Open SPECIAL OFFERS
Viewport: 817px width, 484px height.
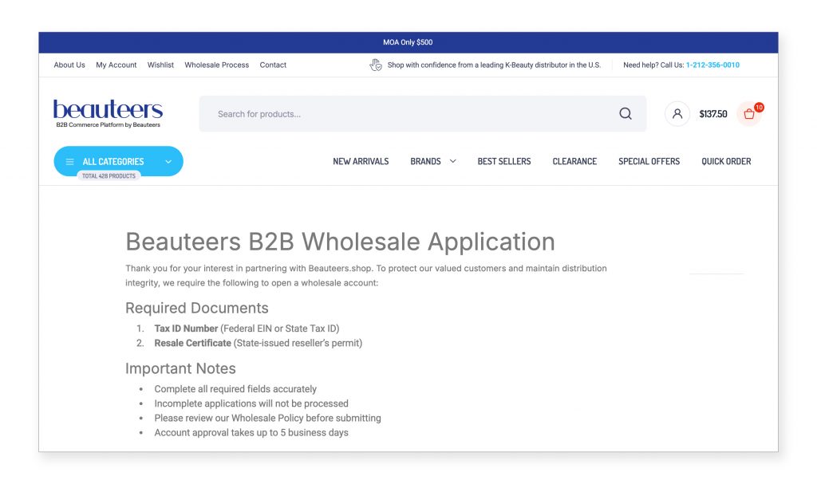(649, 161)
